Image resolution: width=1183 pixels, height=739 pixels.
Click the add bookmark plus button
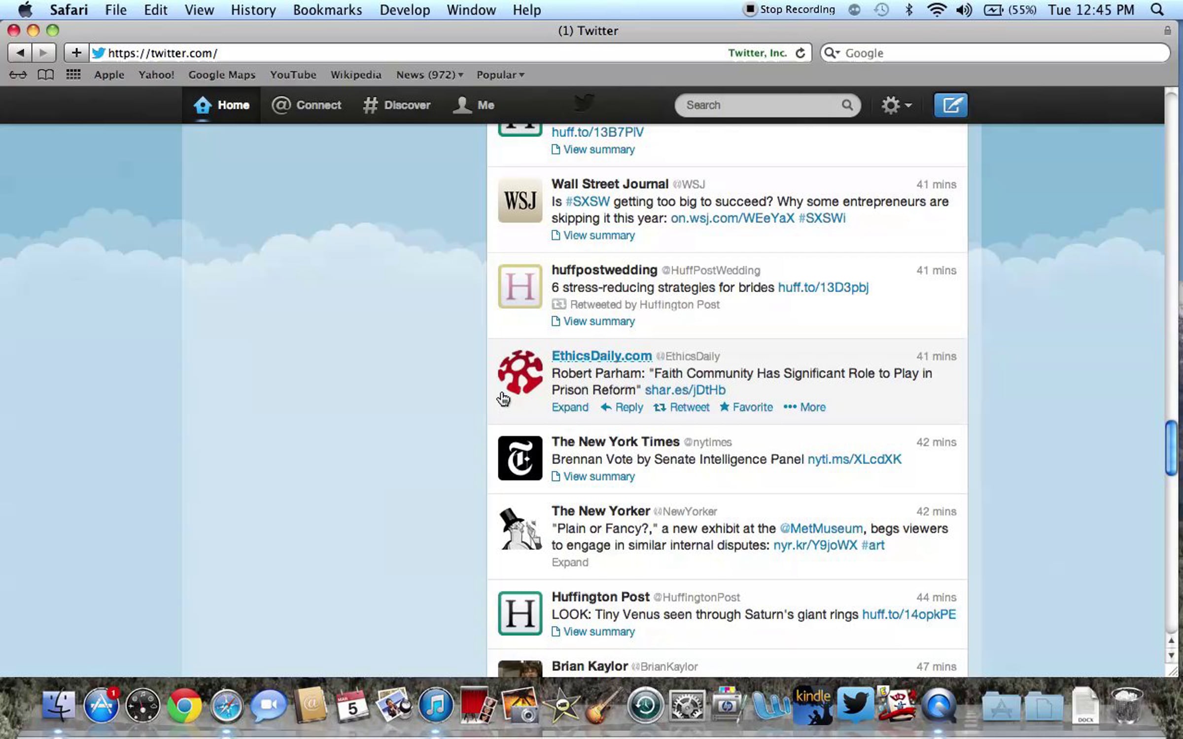coord(76,53)
